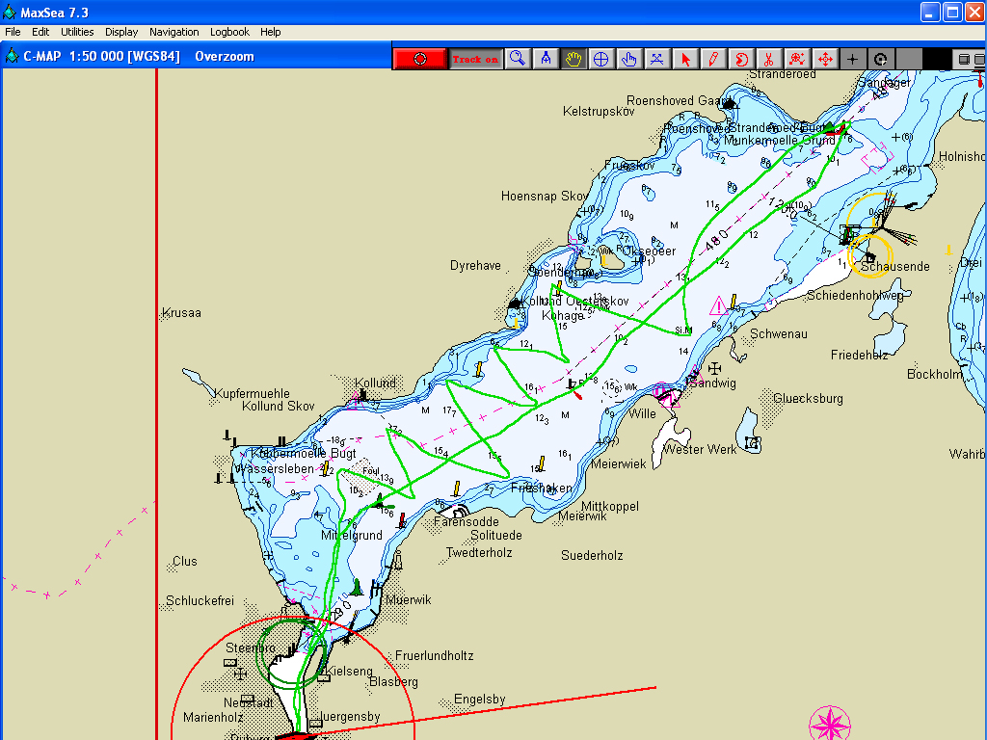This screenshot has height=740, width=987.
Task: Click the Dyrehave place label
Action: pos(475,266)
